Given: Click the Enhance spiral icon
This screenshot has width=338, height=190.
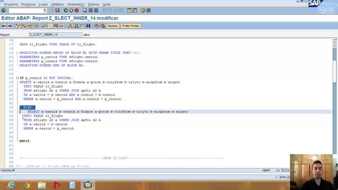Looking at the screenshot, I should tap(36, 26).
